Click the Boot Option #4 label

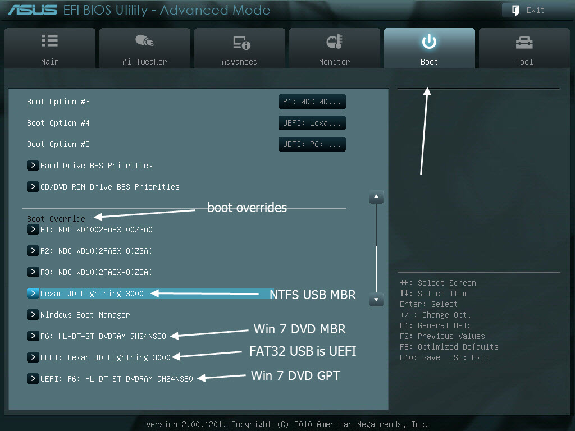point(58,123)
